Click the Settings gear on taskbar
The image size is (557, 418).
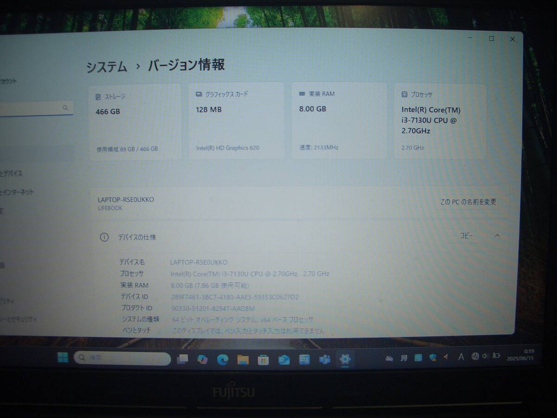click(345, 359)
